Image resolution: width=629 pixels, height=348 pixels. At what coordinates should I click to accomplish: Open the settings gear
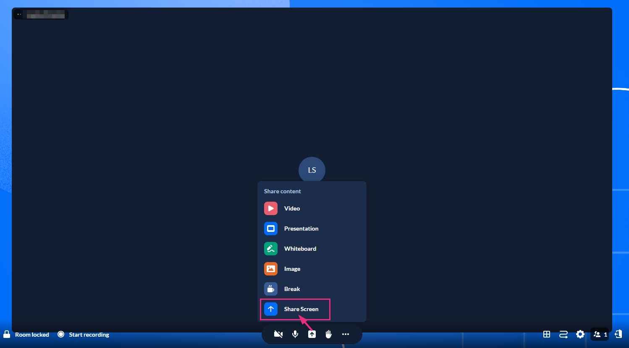tap(580, 334)
